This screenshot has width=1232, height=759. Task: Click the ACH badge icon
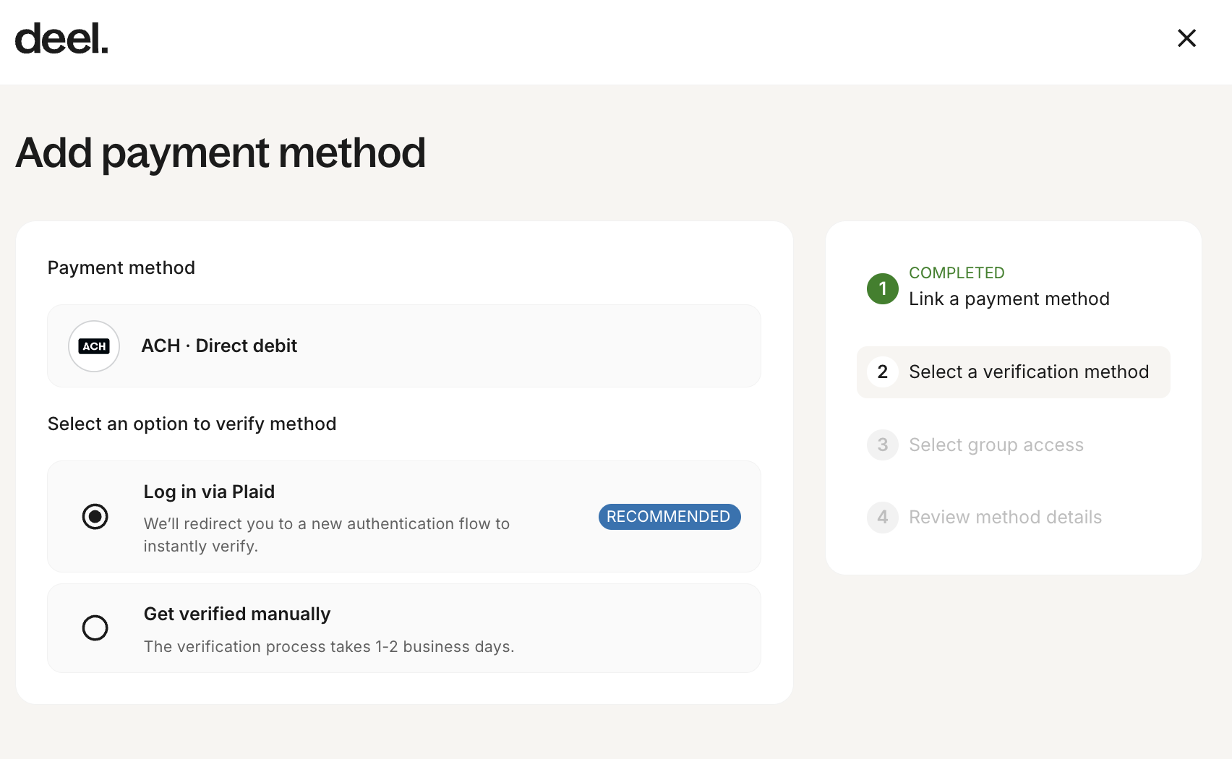pyautogui.click(x=94, y=346)
